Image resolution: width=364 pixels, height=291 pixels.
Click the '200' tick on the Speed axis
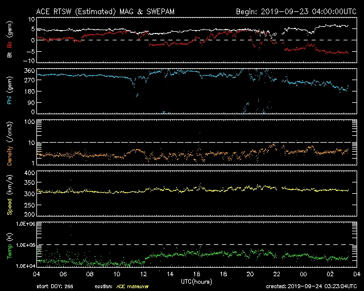30,214
